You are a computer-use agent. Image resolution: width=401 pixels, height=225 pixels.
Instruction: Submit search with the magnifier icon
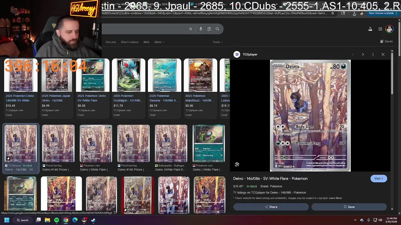point(217,29)
